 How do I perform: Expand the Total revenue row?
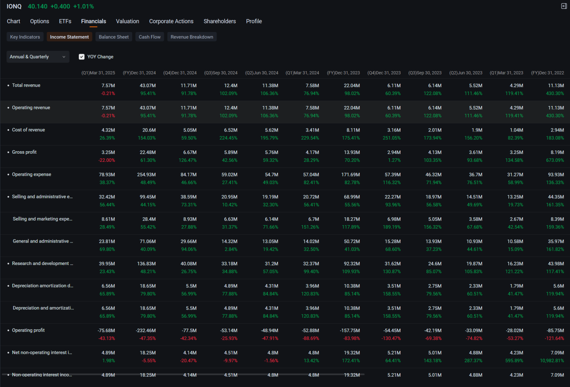coord(26,85)
